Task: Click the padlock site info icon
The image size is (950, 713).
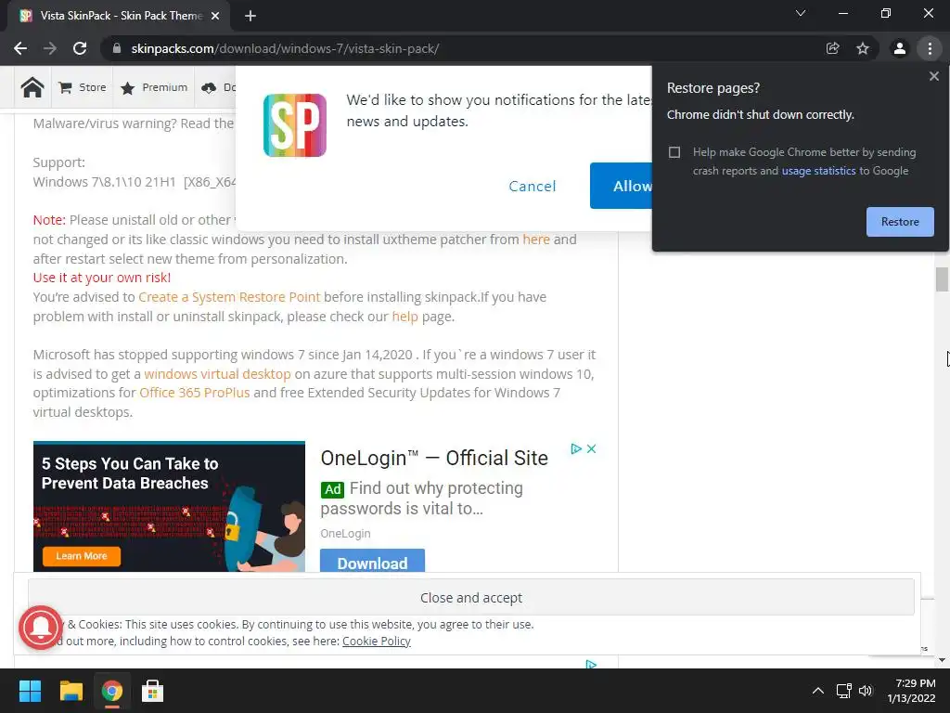Action: click(x=117, y=48)
